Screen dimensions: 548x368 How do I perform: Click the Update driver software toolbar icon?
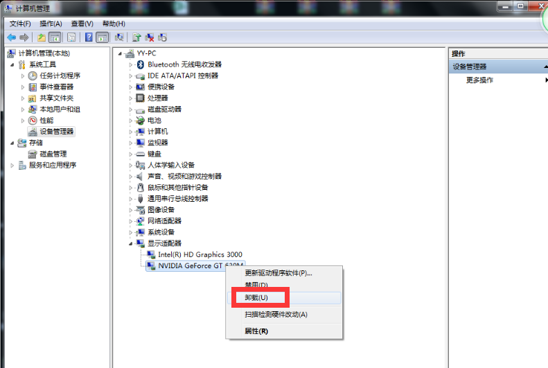[x=136, y=37]
